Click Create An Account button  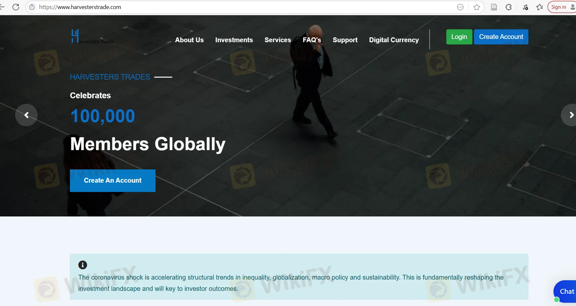tap(112, 180)
